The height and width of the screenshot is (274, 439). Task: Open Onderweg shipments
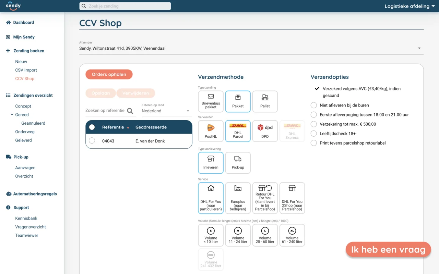[25, 132]
